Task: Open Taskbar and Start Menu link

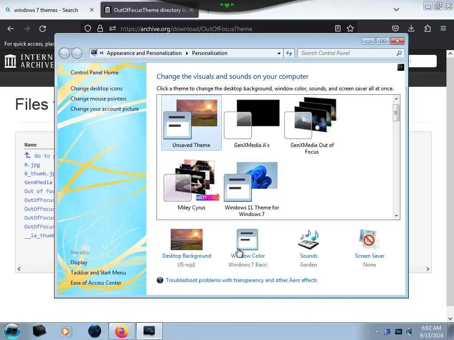Action: pos(98,273)
